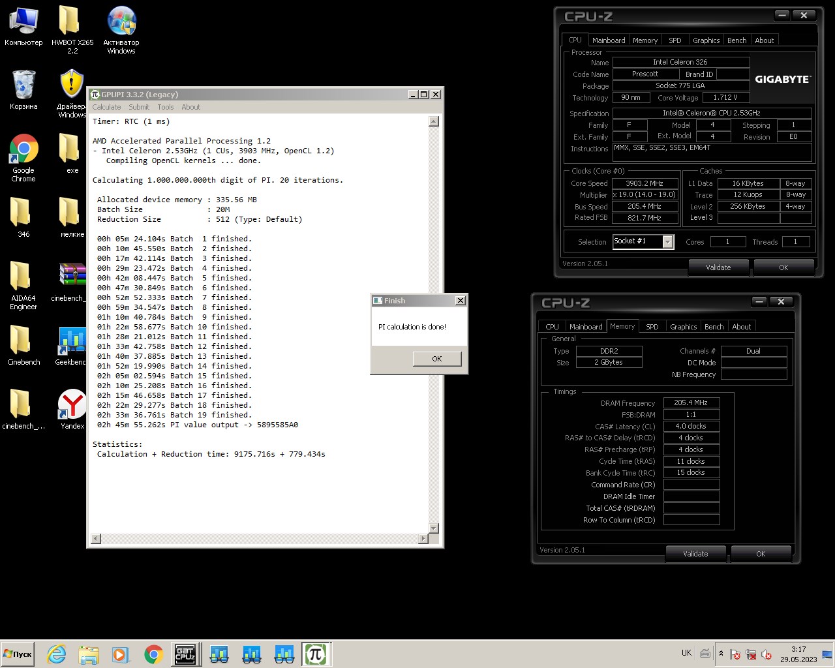Click the Core Speed value 3903.2 MHz
The width and height of the screenshot is (835, 668).
[645, 184]
